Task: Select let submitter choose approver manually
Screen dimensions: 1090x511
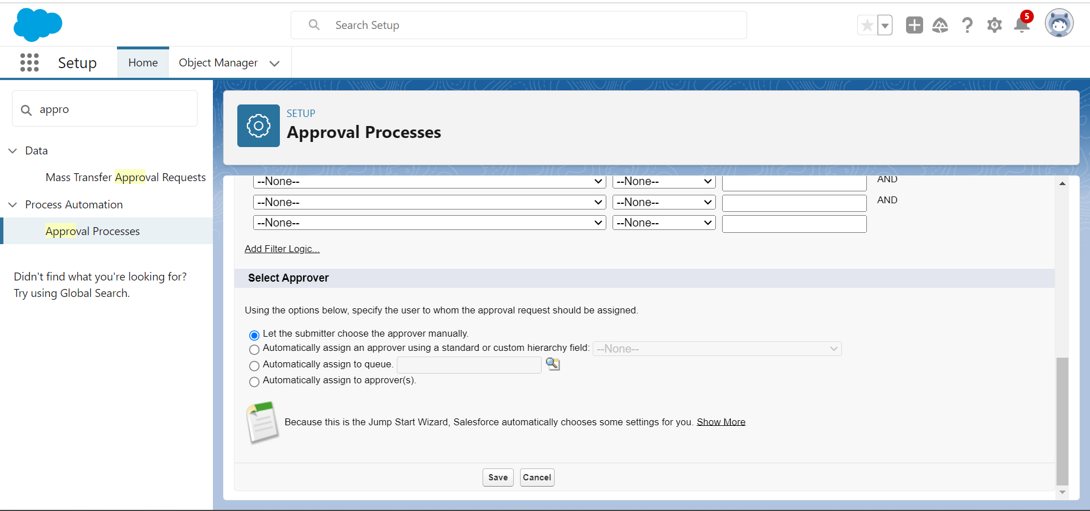Action: [254, 335]
